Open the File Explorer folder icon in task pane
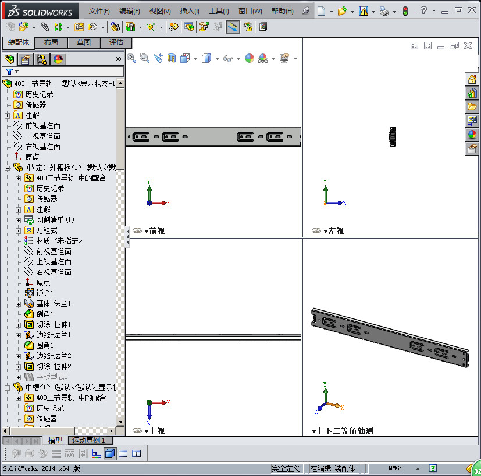Viewport: 481px width, 476px height. tap(472, 107)
